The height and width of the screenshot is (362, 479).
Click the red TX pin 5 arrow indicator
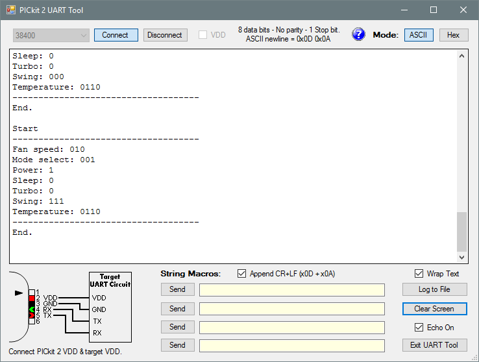click(32, 315)
